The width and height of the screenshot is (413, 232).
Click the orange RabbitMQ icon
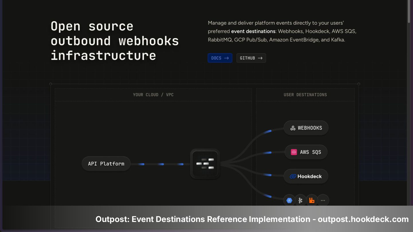(x=312, y=200)
